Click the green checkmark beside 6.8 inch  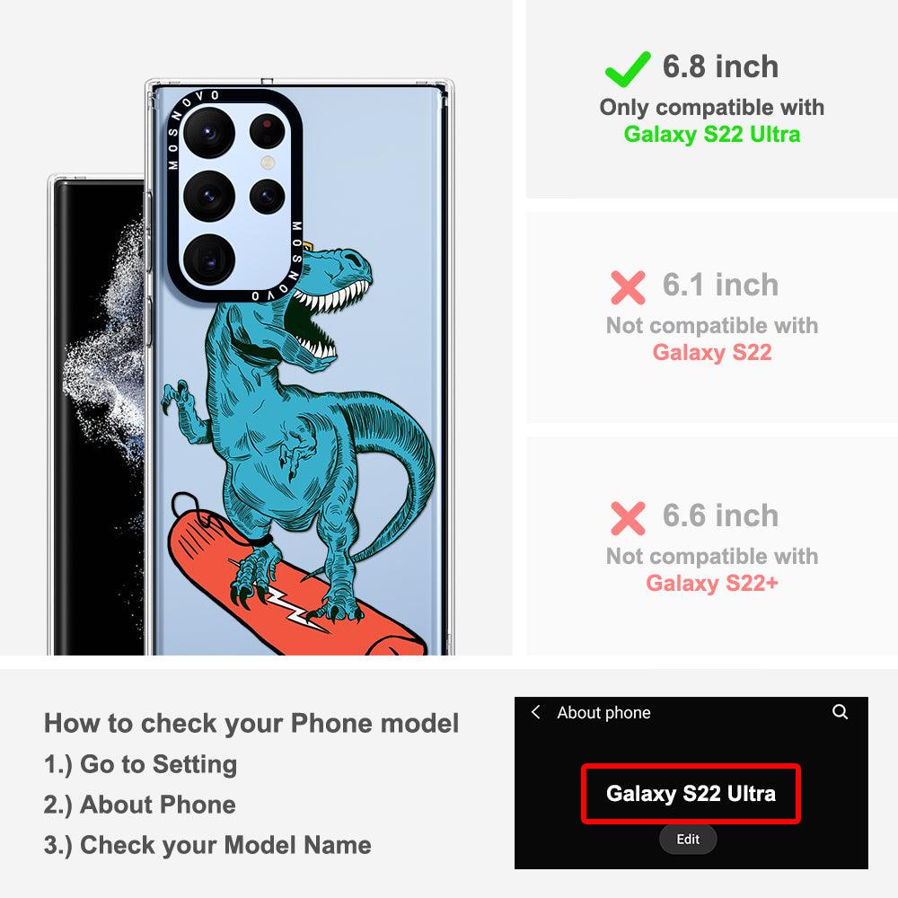click(x=628, y=69)
